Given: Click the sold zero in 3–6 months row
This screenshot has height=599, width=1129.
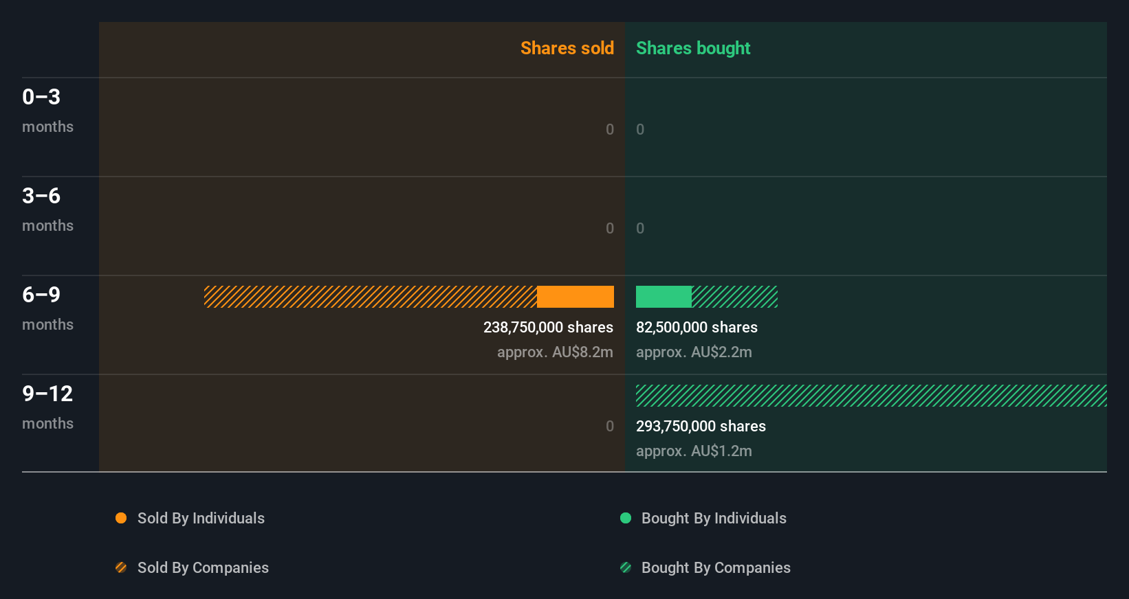Looking at the screenshot, I should pyautogui.click(x=610, y=228).
